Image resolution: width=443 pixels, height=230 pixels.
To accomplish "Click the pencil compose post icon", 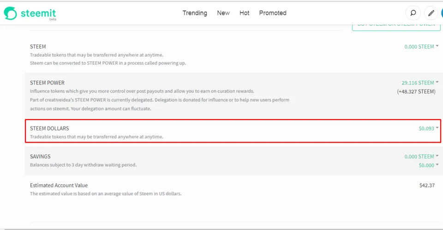I will [431, 13].
